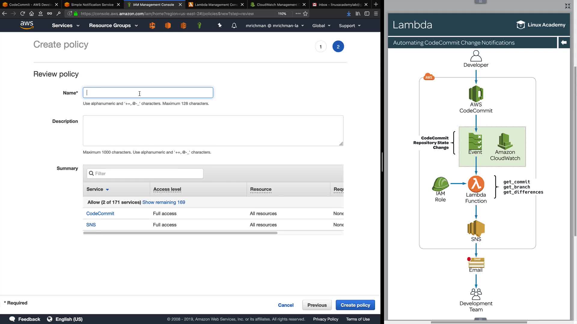Open the Resource Groups dropdown

(x=113, y=25)
